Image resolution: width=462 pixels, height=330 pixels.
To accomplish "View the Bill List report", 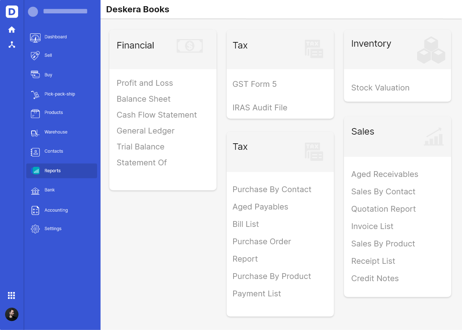I will pyautogui.click(x=245, y=224).
